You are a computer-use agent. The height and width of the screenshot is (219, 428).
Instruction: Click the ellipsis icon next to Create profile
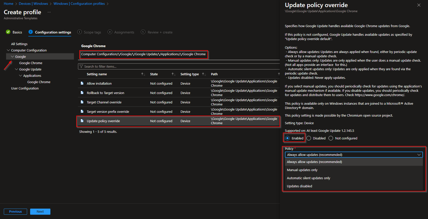(49, 12)
